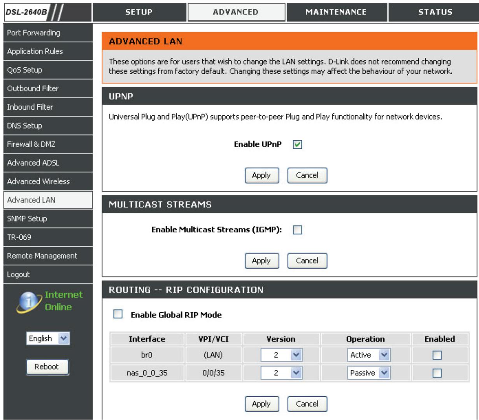
Task: Toggle the Enable UPnP checkbox
Action: 297,145
